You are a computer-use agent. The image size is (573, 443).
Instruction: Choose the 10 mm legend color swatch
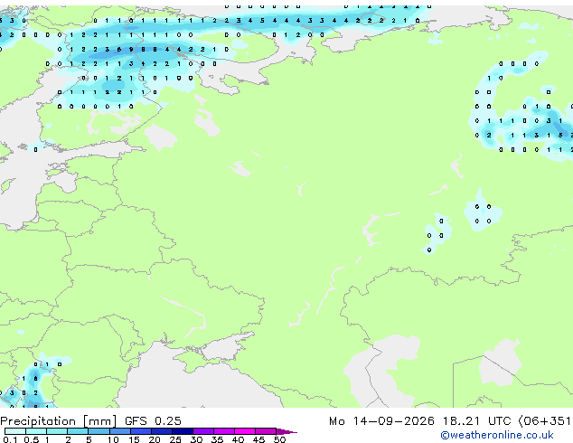119,431
